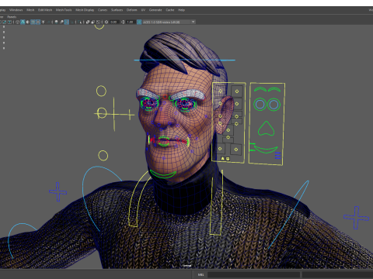The image size is (373, 279).
Task: Click the Exposure reset icon
Action: click(x=106, y=22)
